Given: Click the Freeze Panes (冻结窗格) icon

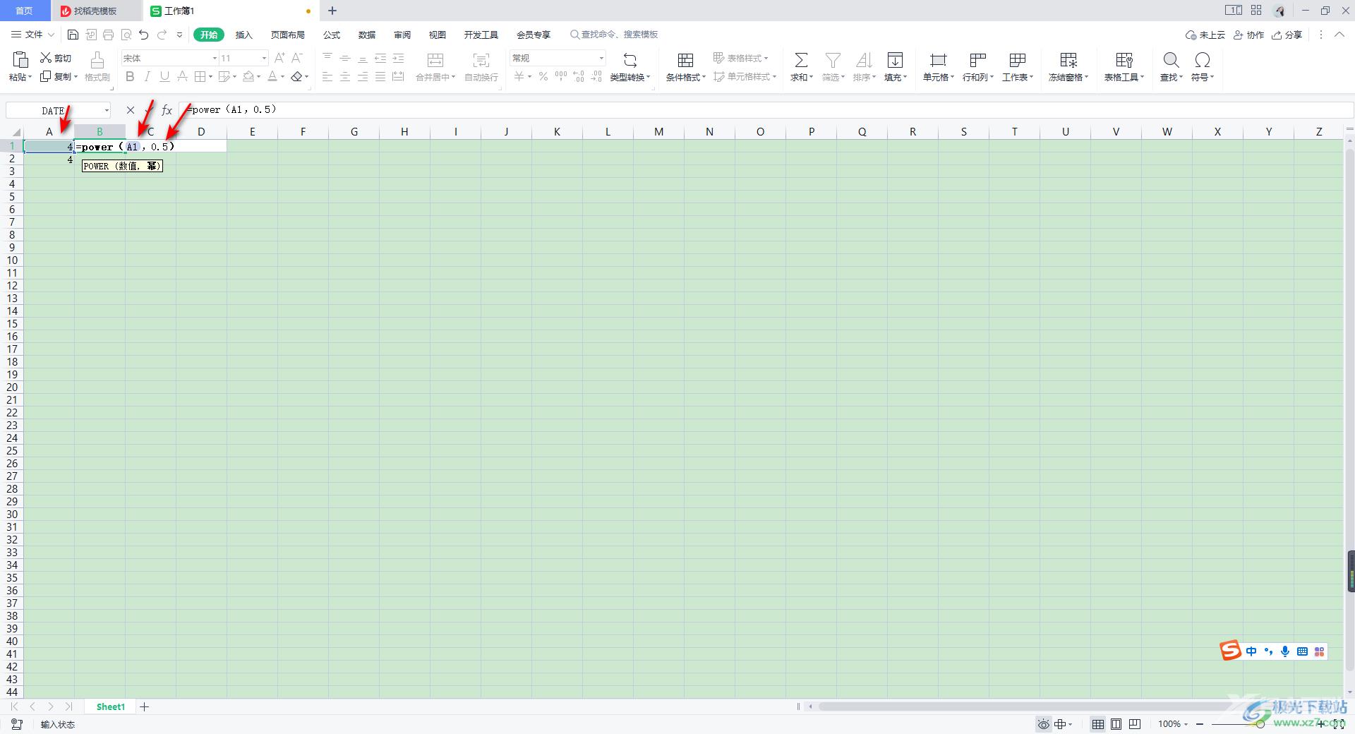Looking at the screenshot, I should pos(1068,60).
